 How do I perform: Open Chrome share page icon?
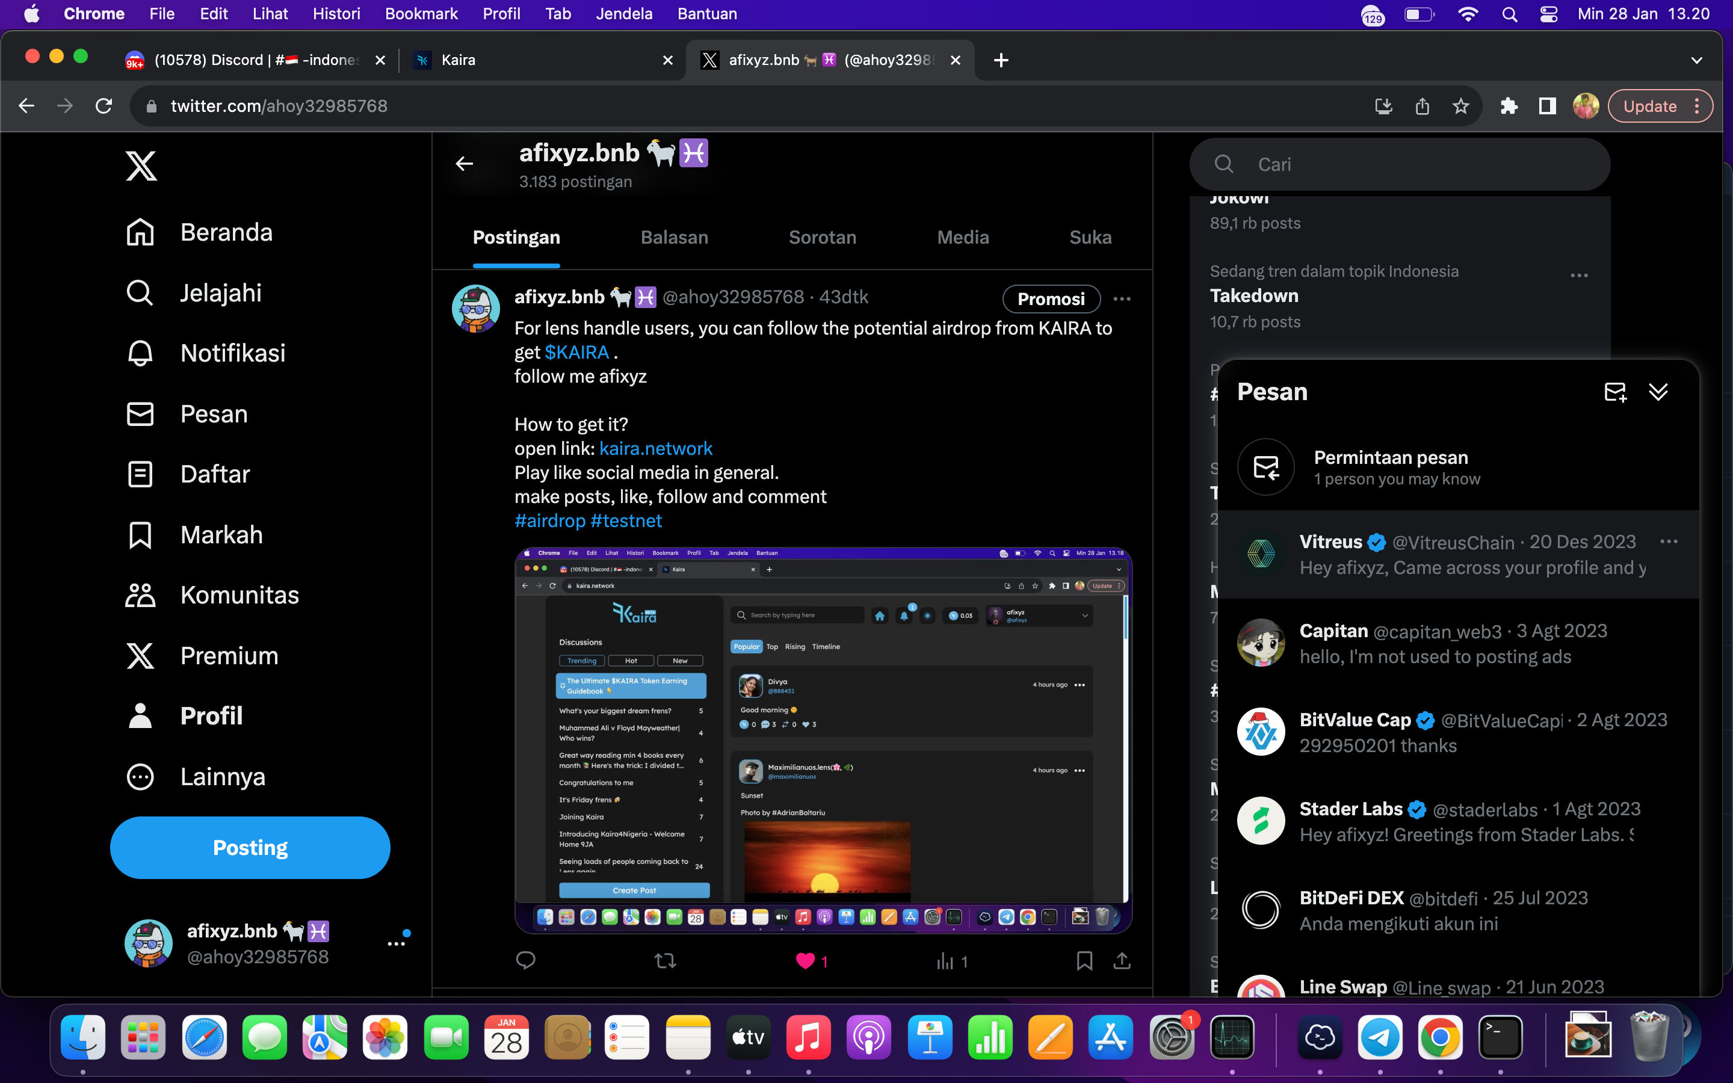(1423, 106)
